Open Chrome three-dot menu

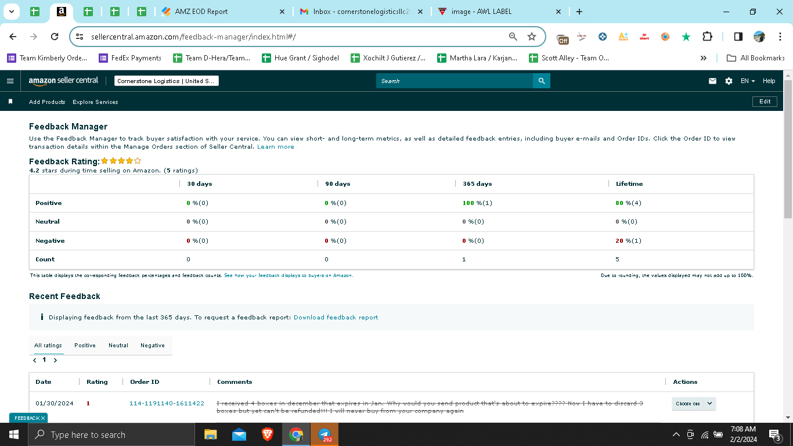pyautogui.click(x=780, y=37)
